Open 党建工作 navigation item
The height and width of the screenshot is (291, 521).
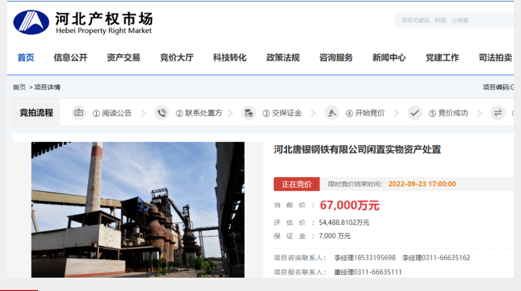442,57
